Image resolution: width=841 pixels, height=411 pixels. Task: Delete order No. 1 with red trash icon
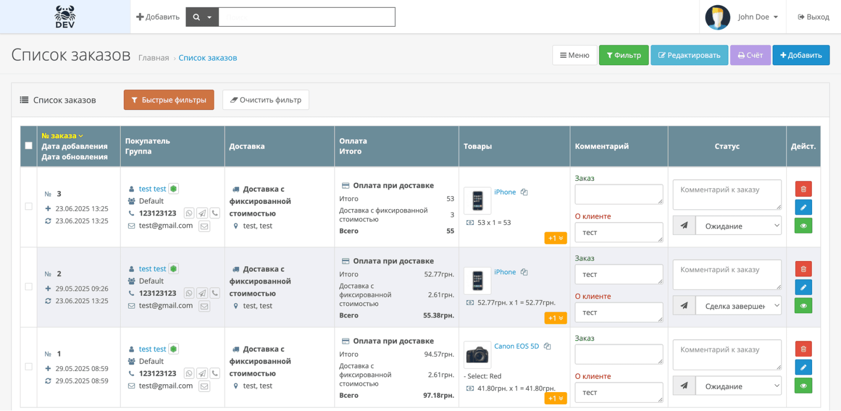[803, 349]
